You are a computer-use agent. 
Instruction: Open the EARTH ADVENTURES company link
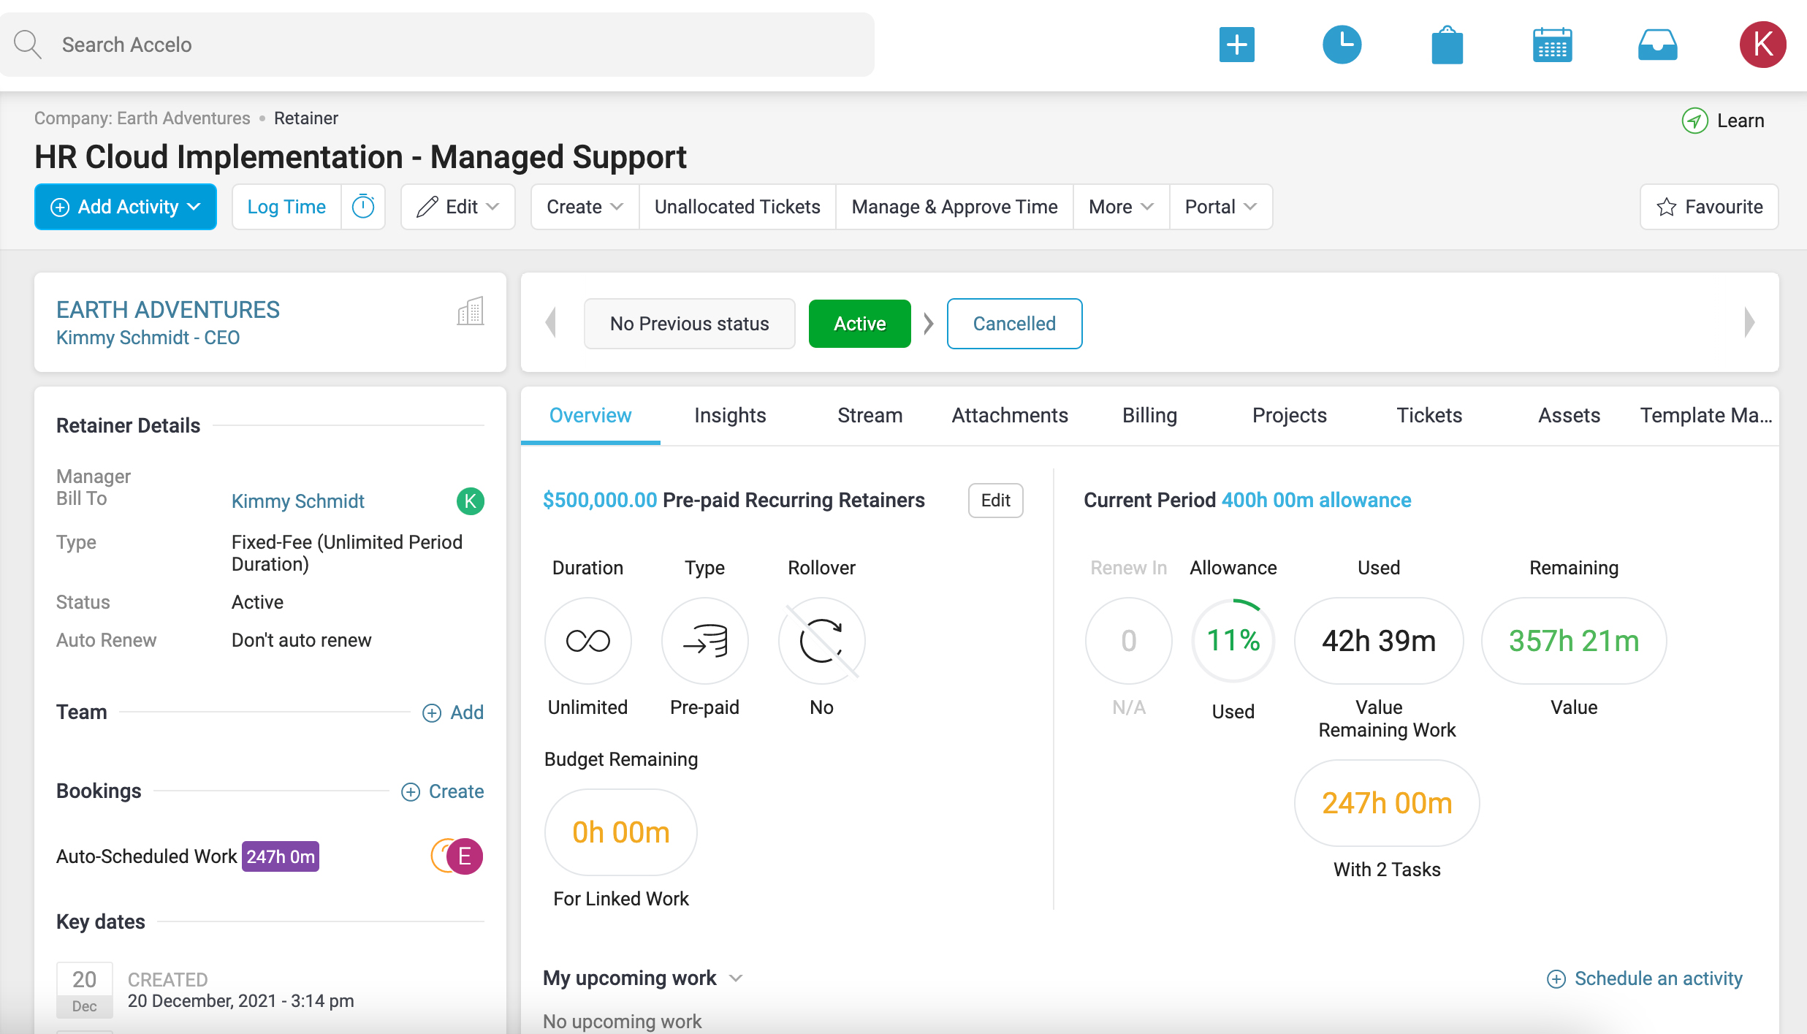[x=168, y=310]
